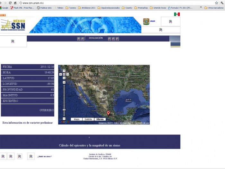Click fourth broken footer image near sismo link
225x169 pixels.
tap(31, 156)
